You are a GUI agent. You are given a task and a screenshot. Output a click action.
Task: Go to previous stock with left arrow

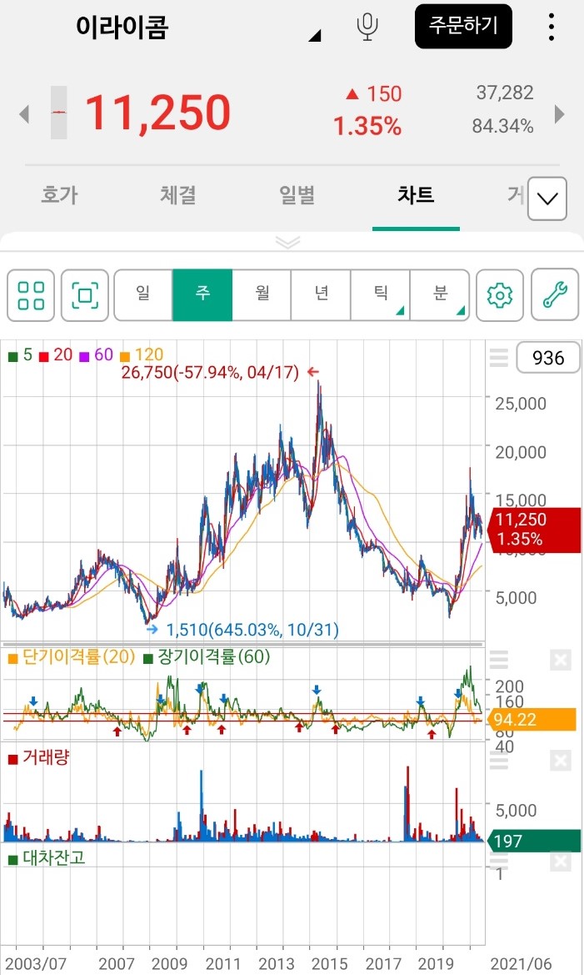24,113
